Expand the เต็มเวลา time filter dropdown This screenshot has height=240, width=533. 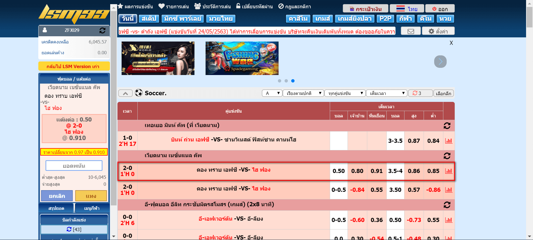pos(386,93)
